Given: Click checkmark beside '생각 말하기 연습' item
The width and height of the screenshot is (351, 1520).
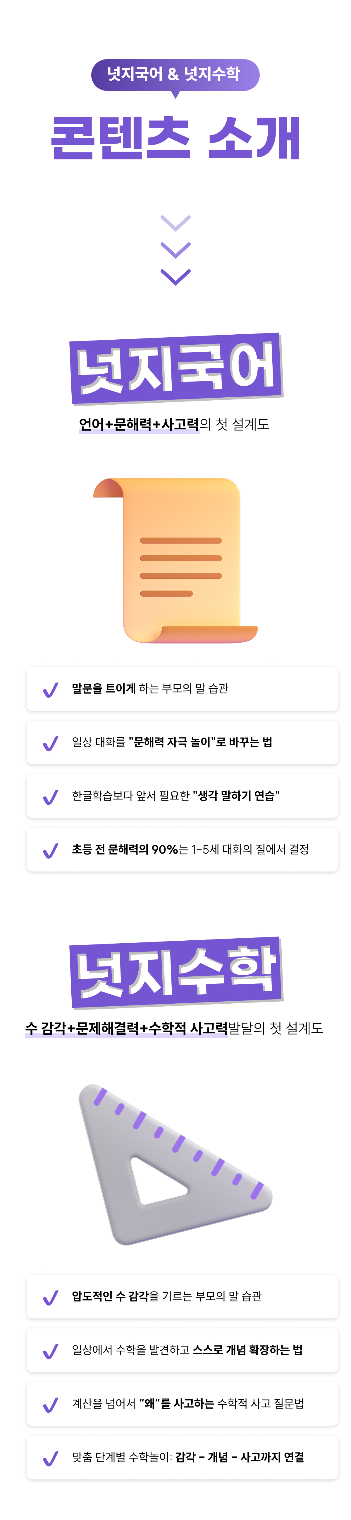Looking at the screenshot, I should (x=51, y=796).
